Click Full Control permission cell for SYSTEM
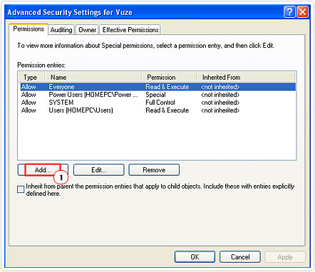 (x=160, y=103)
